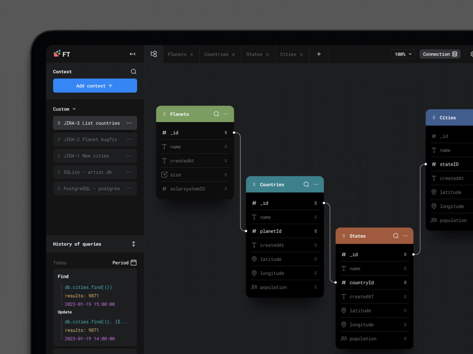The image size is (473, 354).
Task: Click the Add context button
Action: pyautogui.click(x=95, y=85)
